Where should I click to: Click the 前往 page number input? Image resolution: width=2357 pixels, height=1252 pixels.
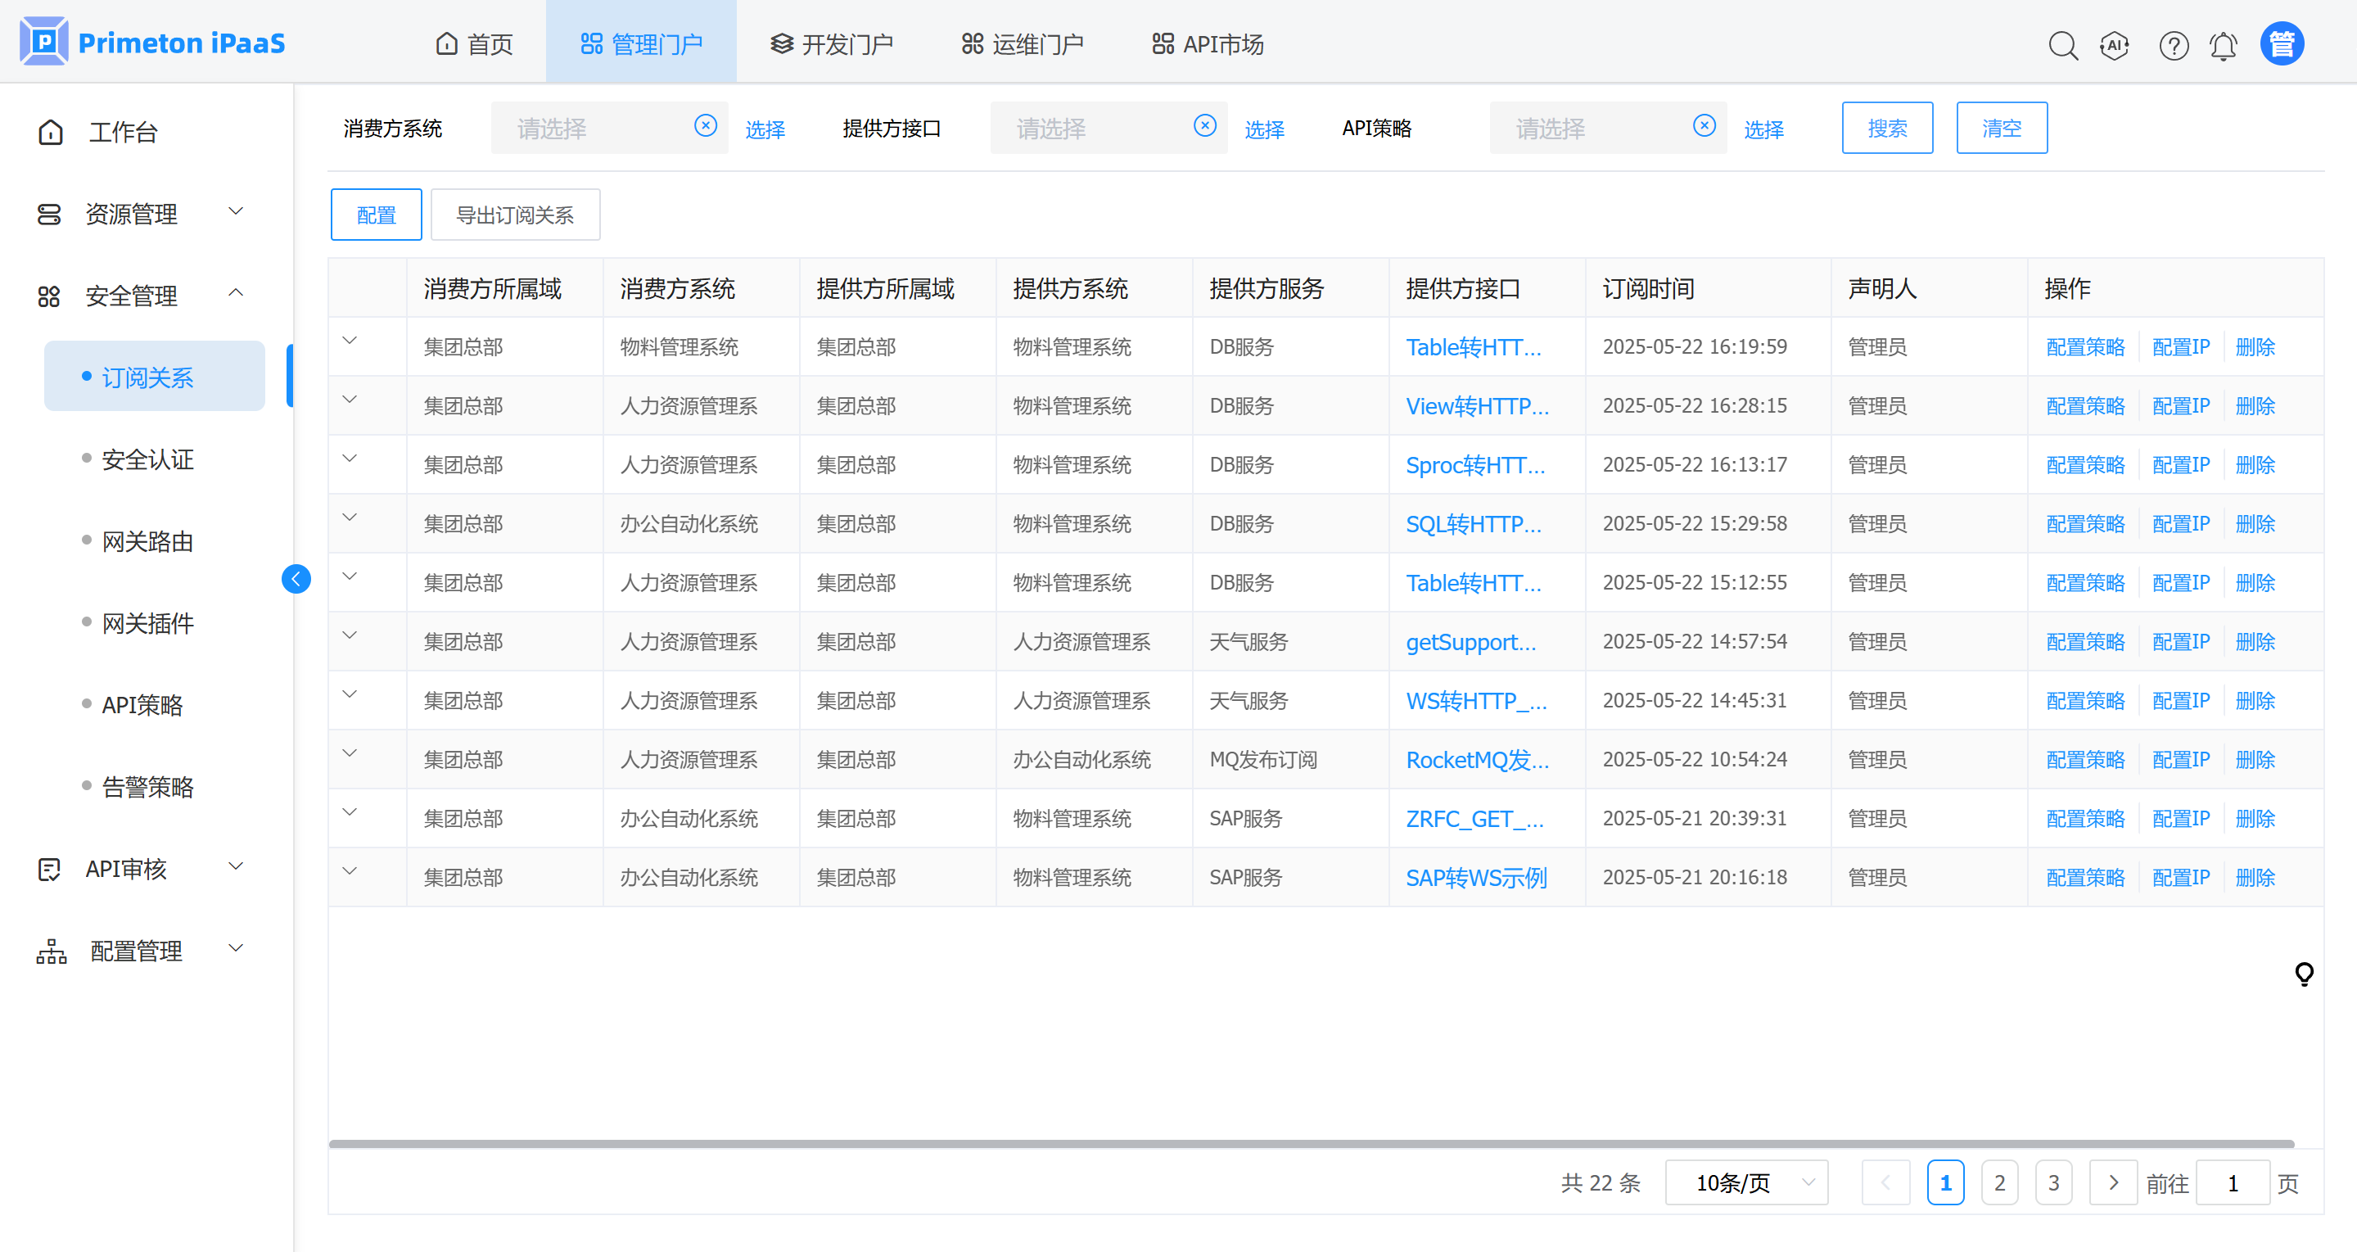click(2232, 1182)
